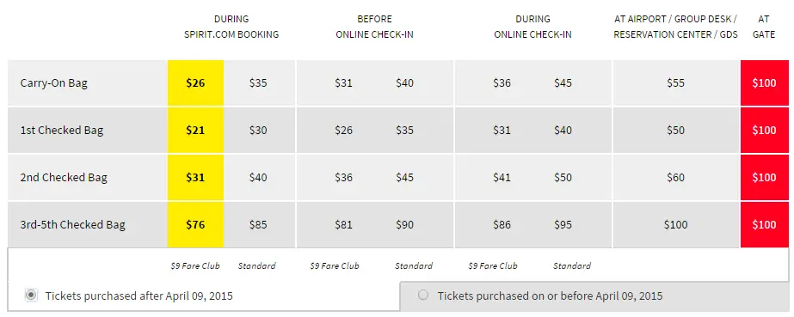The image size is (794, 317).
Task: Click the yellow $26 Carry-On Bag price
Action: [x=195, y=83]
